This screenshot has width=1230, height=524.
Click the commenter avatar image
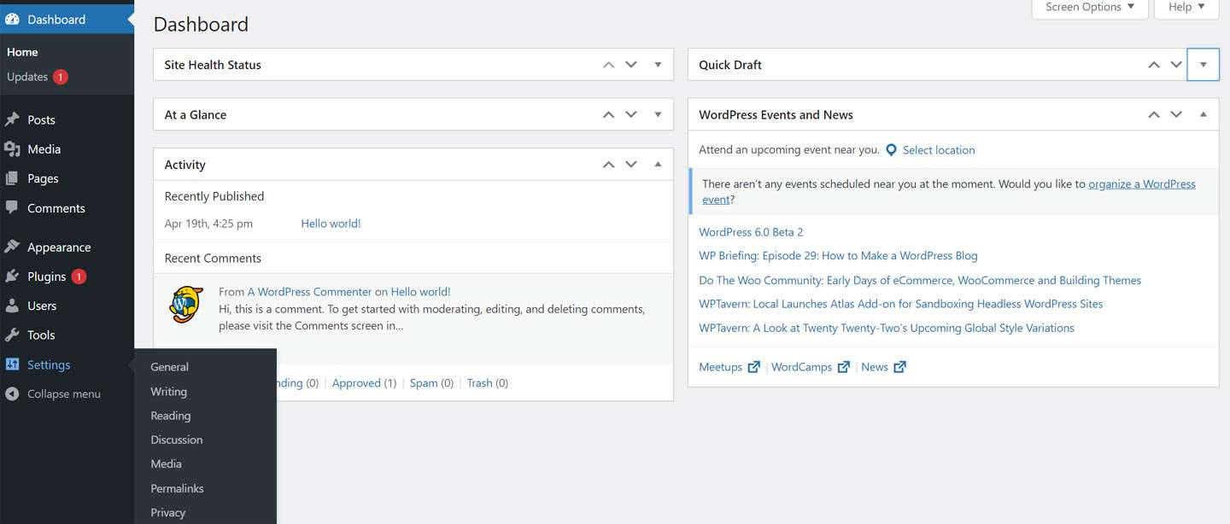(x=185, y=303)
